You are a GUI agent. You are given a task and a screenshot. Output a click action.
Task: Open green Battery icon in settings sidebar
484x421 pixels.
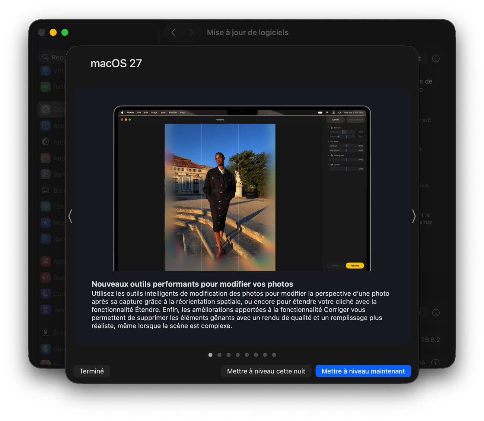45,87
